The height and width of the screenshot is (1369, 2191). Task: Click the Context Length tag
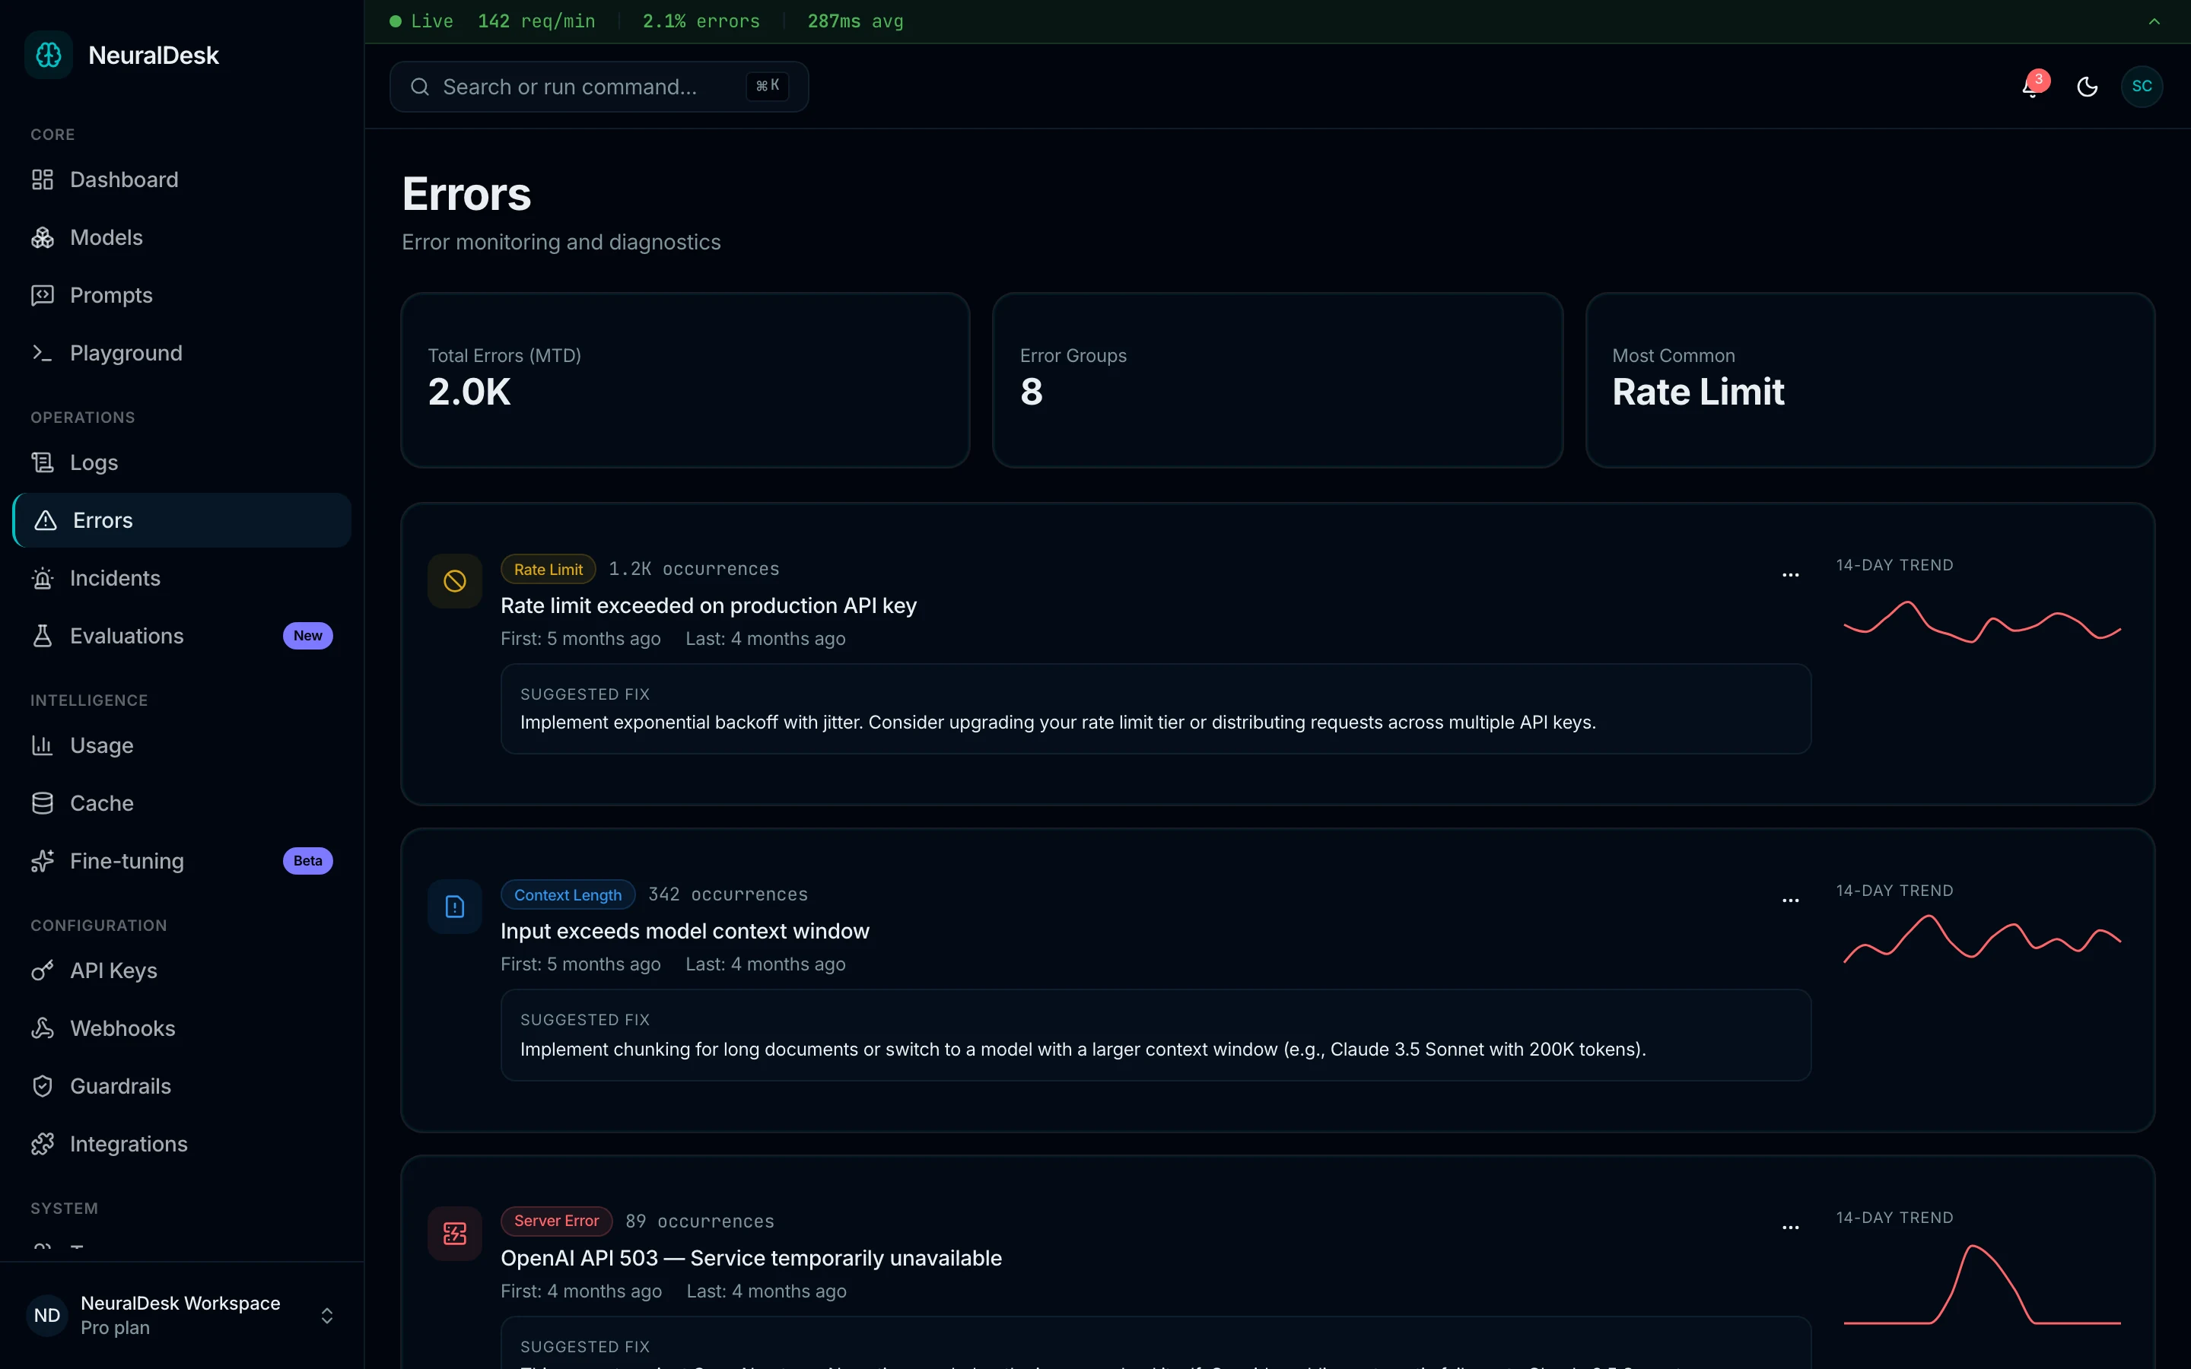[x=568, y=895]
